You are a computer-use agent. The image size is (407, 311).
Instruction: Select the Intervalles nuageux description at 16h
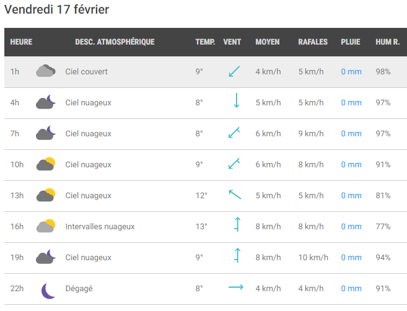(100, 227)
